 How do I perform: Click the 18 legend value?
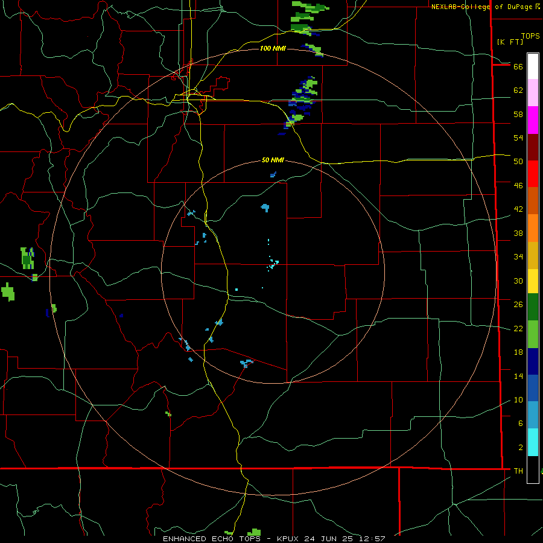pos(518,352)
